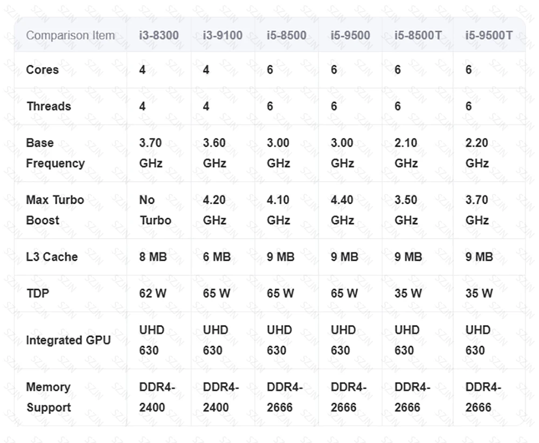Select the 6 MB cache value
The height and width of the screenshot is (443, 539).
[x=217, y=257]
